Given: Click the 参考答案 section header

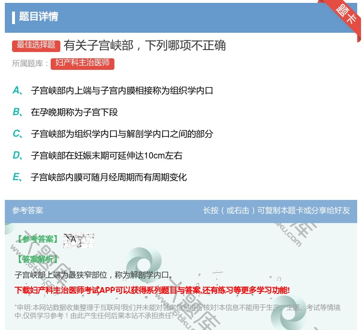Looking at the screenshot, I should pos(28,210).
